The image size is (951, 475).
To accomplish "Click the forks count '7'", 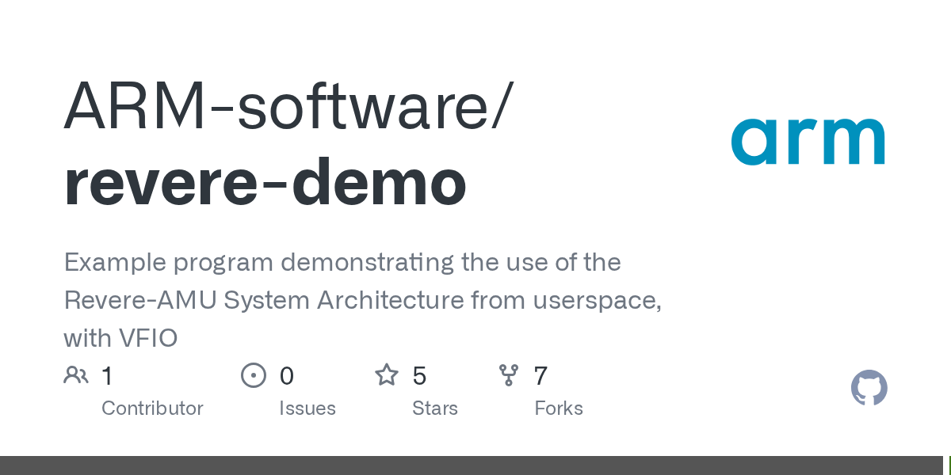I will tap(541, 375).
